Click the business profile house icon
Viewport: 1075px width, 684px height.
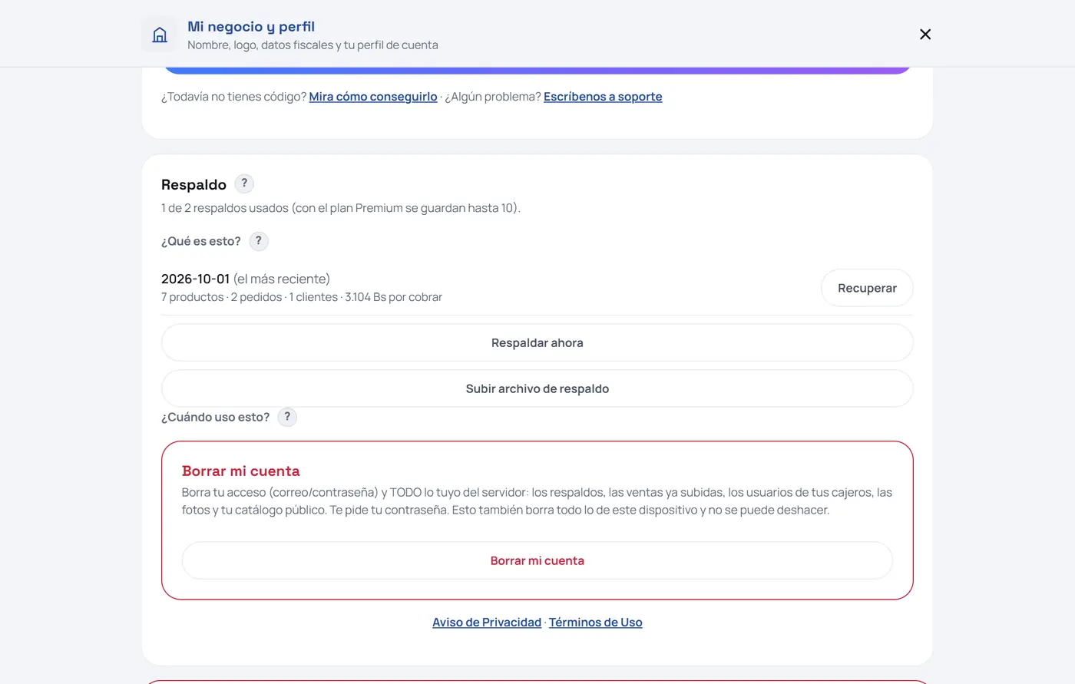coord(160,35)
